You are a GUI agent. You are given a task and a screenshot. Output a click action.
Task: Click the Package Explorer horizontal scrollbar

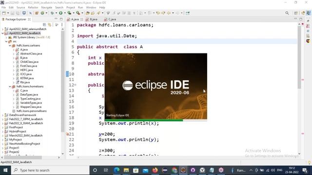[x=23, y=157]
